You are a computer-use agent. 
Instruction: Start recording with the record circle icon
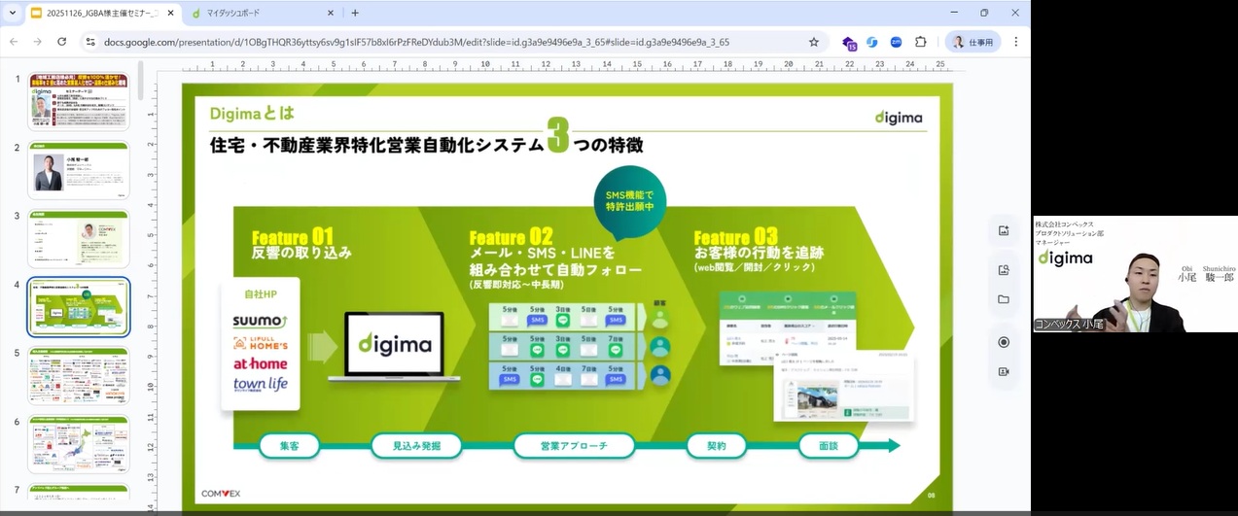pos(1004,342)
